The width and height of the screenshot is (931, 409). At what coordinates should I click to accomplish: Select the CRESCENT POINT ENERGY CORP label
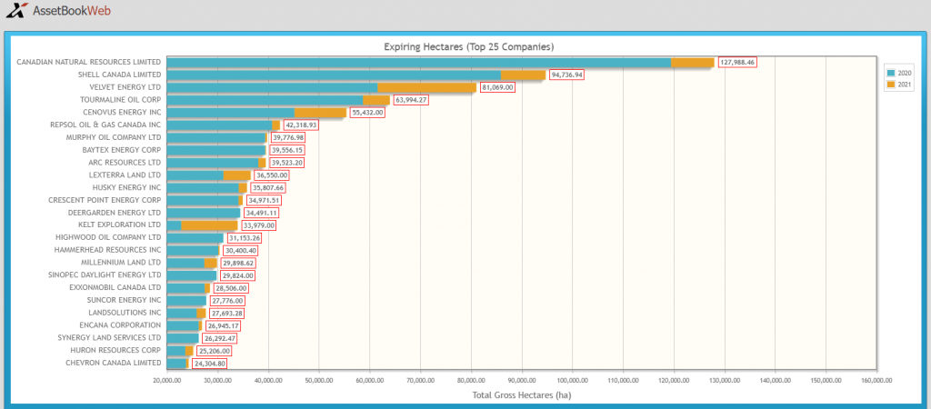[105, 200]
